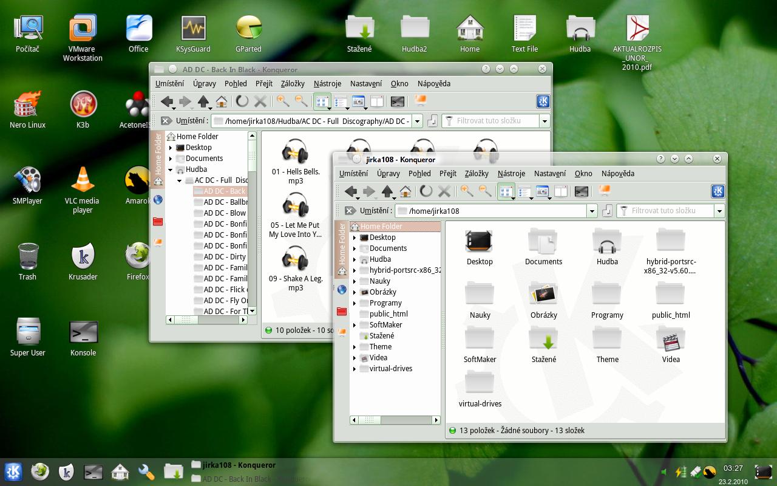777x486 pixels.
Task: Select Stažené folder in jirka108 icon view
Action: click(543, 346)
